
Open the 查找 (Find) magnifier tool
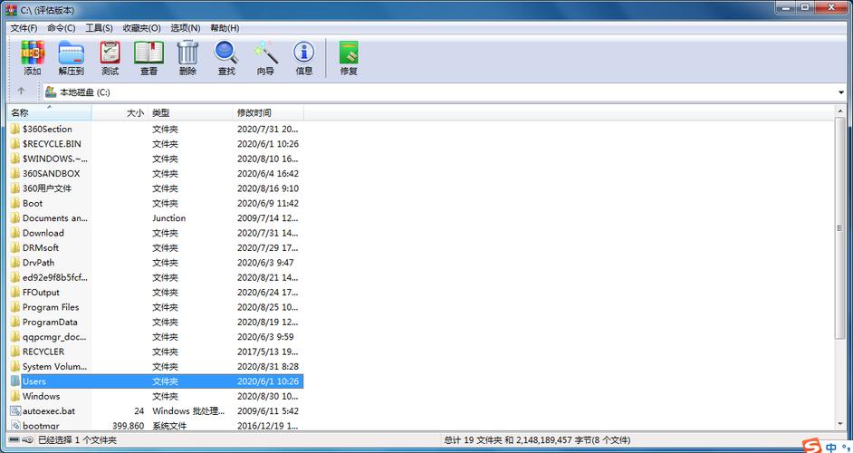point(225,58)
